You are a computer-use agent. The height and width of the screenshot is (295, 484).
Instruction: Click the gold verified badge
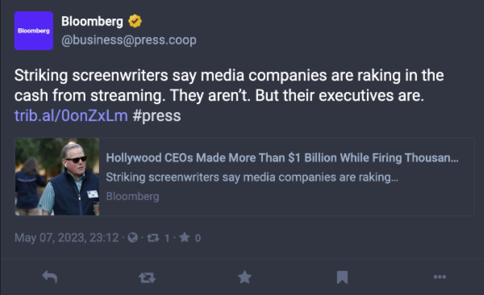pyautogui.click(x=135, y=21)
